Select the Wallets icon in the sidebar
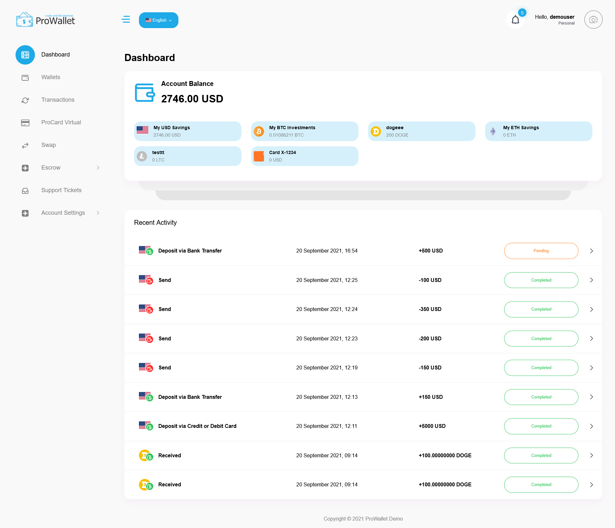Screen dimensions: 615x528 click(x=25, y=78)
